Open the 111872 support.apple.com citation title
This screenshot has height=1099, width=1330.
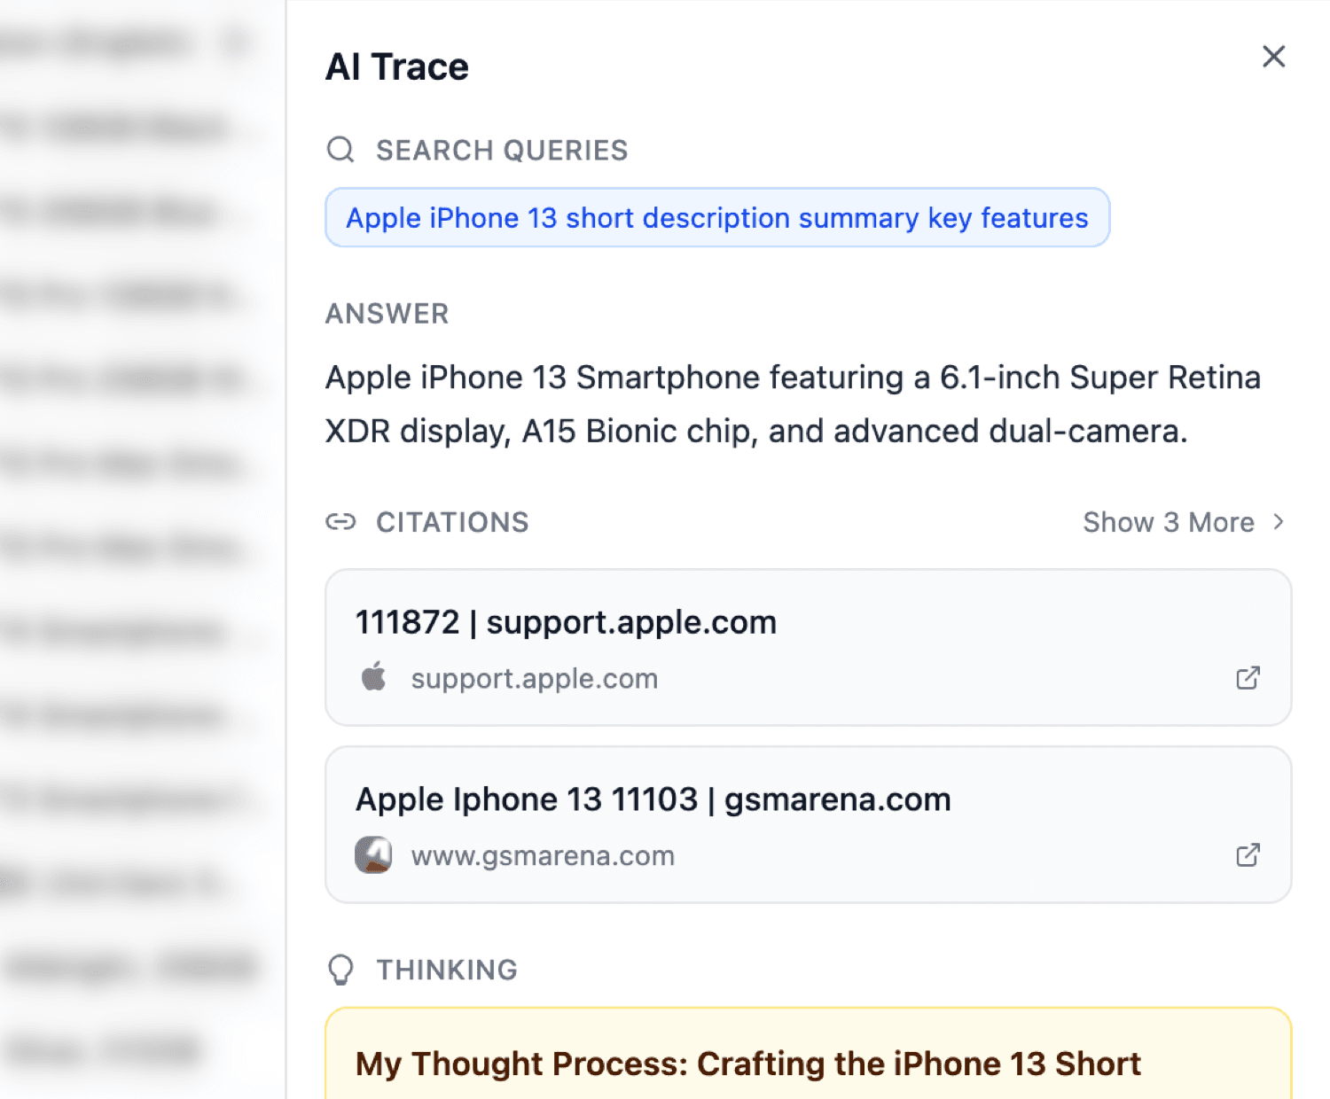pyautogui.click(x=566, y=622)
